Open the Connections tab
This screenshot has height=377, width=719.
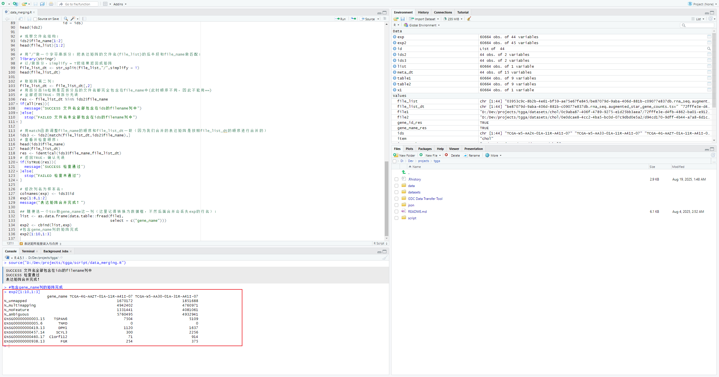pos(443,12)
